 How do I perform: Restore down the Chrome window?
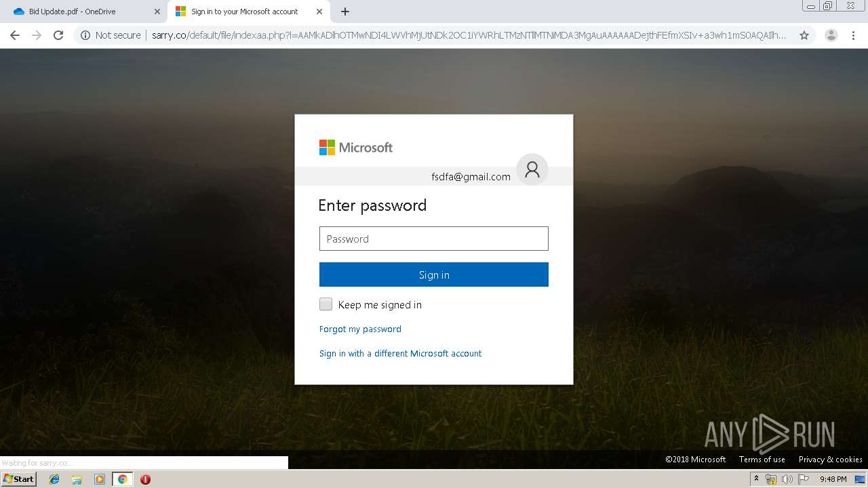pyautogui.click(x=828, y=6)
